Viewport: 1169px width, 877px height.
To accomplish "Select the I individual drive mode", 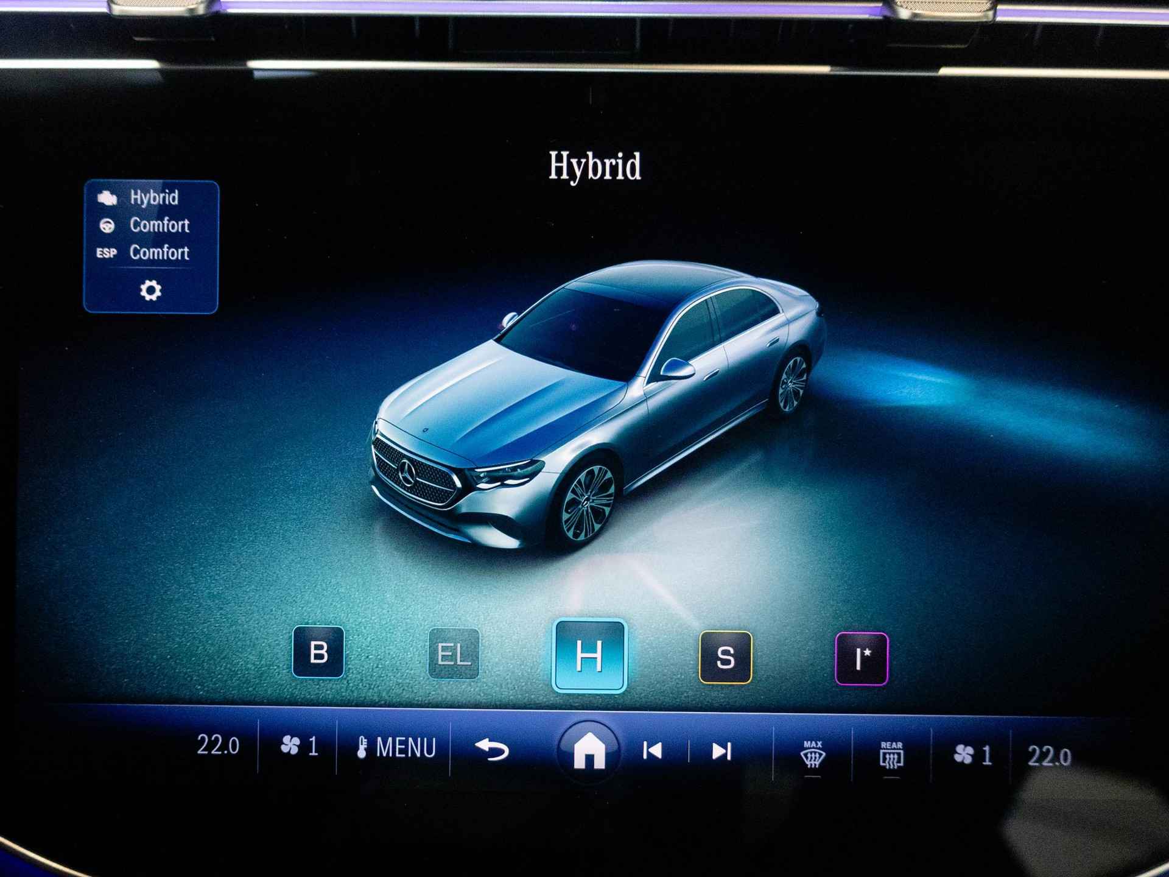I will pyautogui.click(x=862, y=659).
